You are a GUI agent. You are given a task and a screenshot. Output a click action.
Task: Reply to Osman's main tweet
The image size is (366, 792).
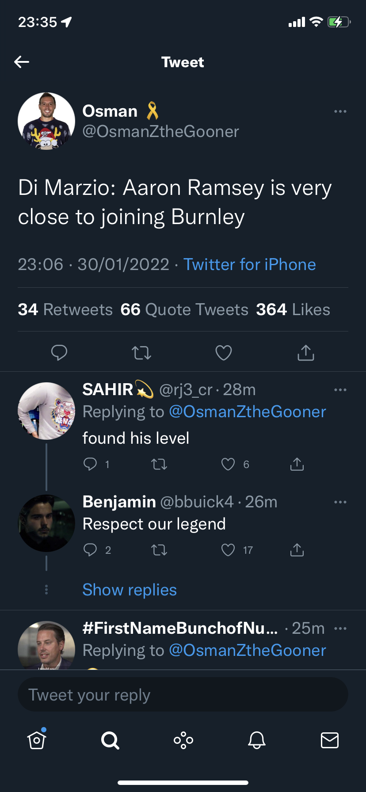point(59,353)
